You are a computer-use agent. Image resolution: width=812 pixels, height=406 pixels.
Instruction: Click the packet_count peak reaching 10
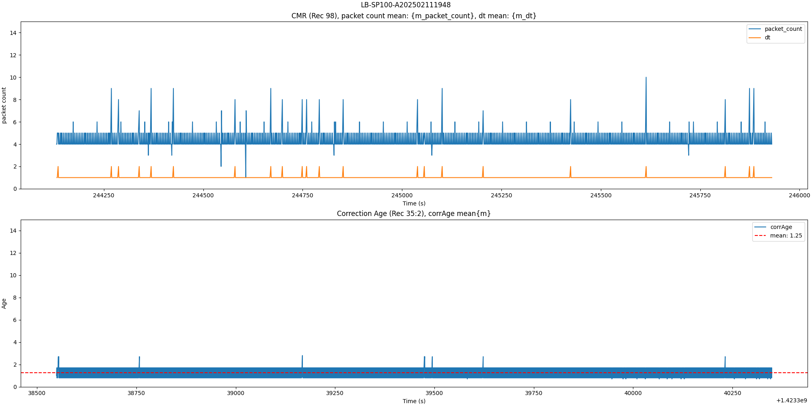646,78
